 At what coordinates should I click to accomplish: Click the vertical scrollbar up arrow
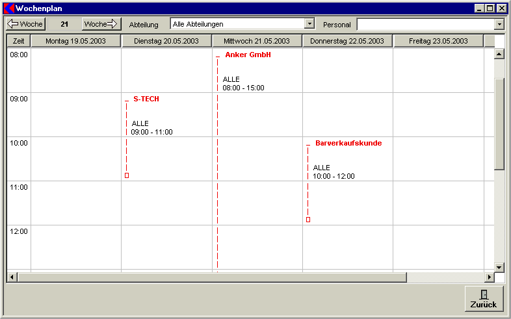[x=499, y=54]
